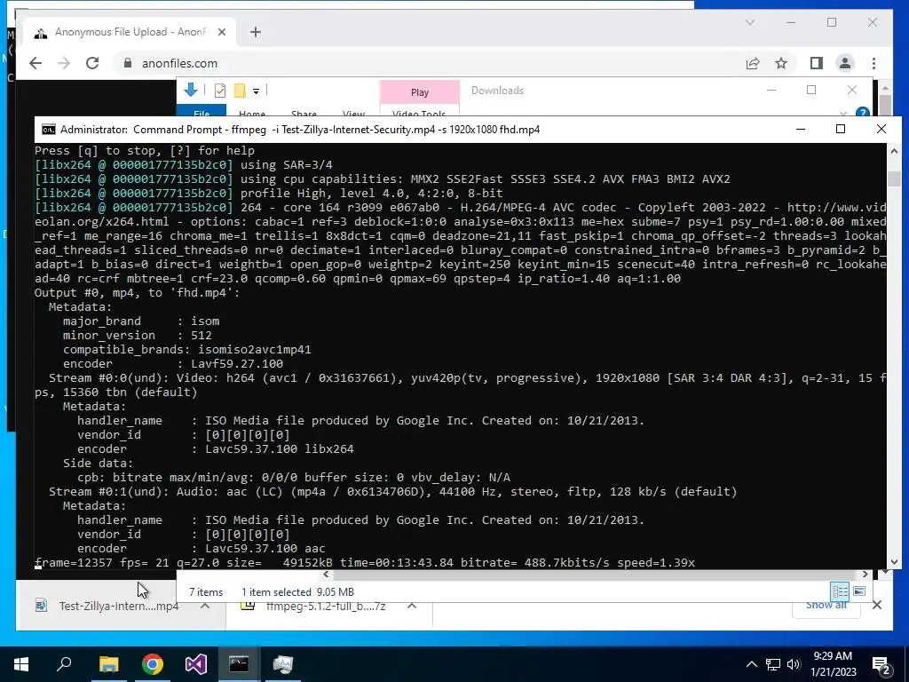Switch to Command Prompt taskbar icon
The width and height of the screenshot is (909, 682).
tap(239, 664)
